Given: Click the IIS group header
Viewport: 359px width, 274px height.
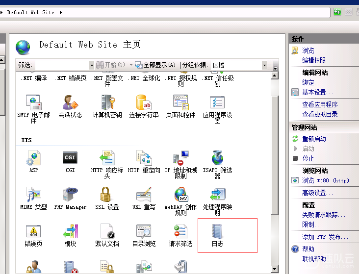Looking at the screenshot, I should (x=26, y=140).
